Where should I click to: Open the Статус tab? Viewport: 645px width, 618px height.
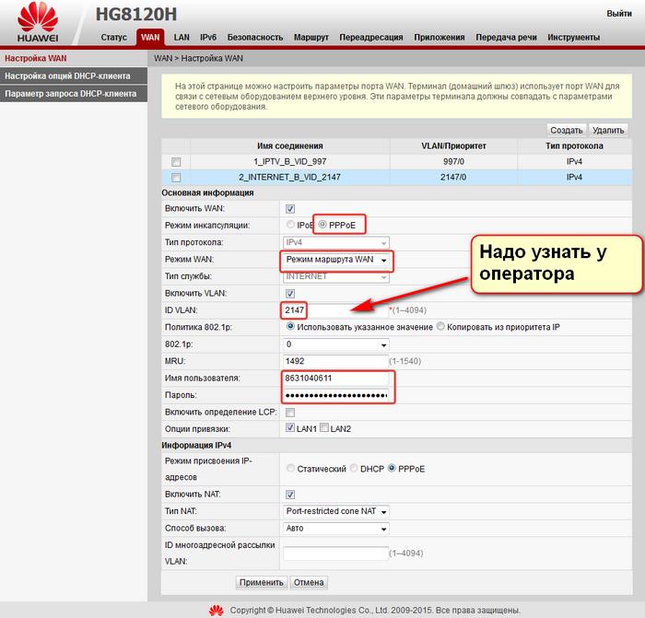tap(113, 38)
